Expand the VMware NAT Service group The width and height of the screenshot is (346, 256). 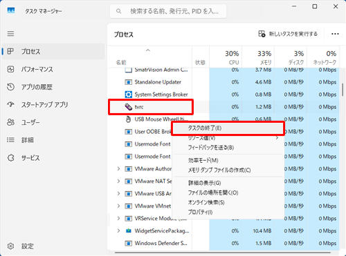click(x=118, y=181)
